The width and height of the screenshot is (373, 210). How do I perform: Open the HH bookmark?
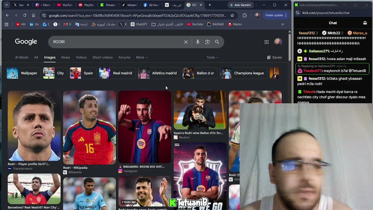(x=21, y=24)
